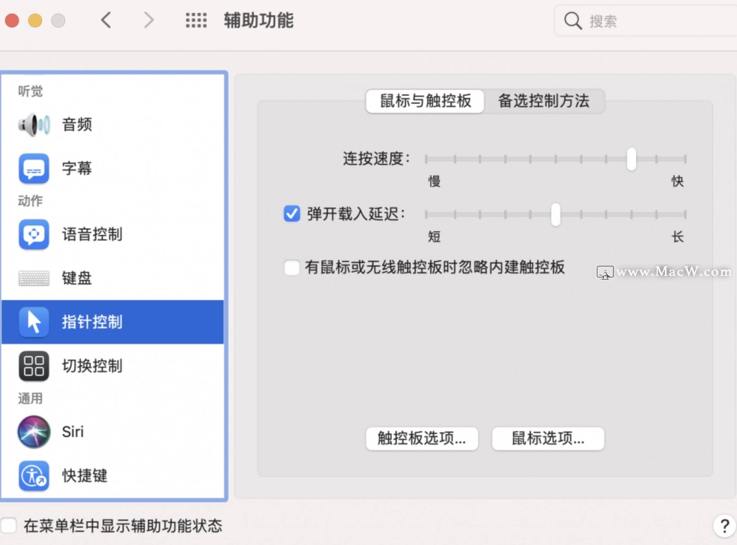Disable the 弹开载入延迟 checkbox
Image resolution: width=737 pixels, height=545 pixels.
coord(292,214)
